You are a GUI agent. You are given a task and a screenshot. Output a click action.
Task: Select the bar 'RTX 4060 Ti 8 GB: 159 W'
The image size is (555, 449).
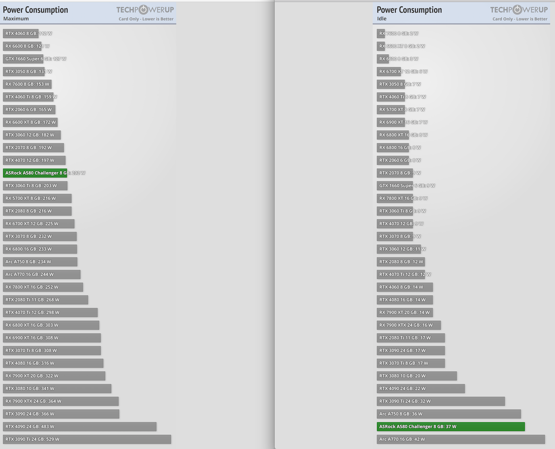point(28,97)
